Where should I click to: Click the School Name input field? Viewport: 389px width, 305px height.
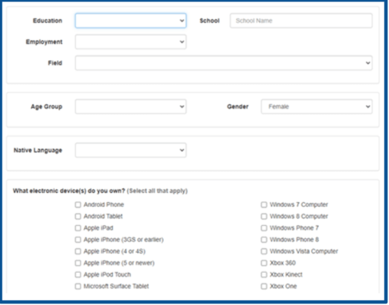[x=301, y=21]
